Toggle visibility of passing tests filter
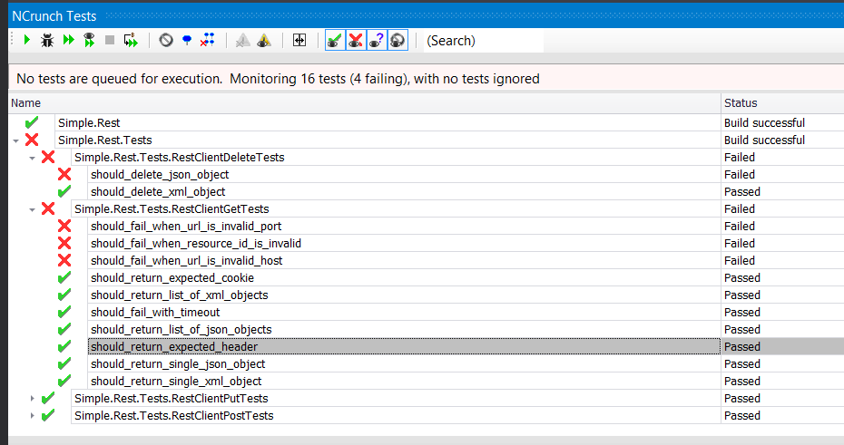This screenshot has height=445, width=844. (334, 40)
